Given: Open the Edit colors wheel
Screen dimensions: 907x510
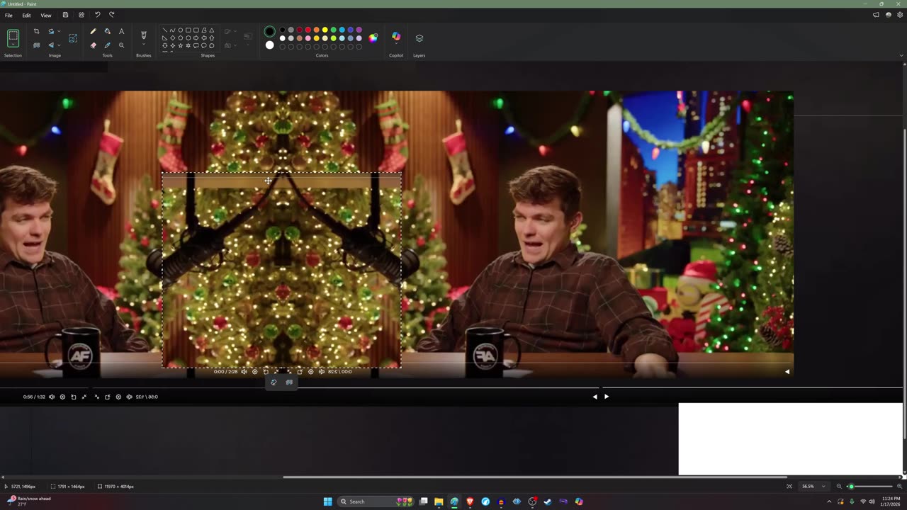Looking at the screenshot, I should 373,38.
